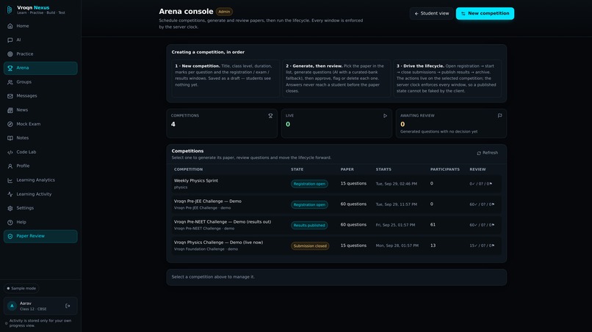Create a New competition
Viewport: 592px width, 332px height.
click(485, 14)
